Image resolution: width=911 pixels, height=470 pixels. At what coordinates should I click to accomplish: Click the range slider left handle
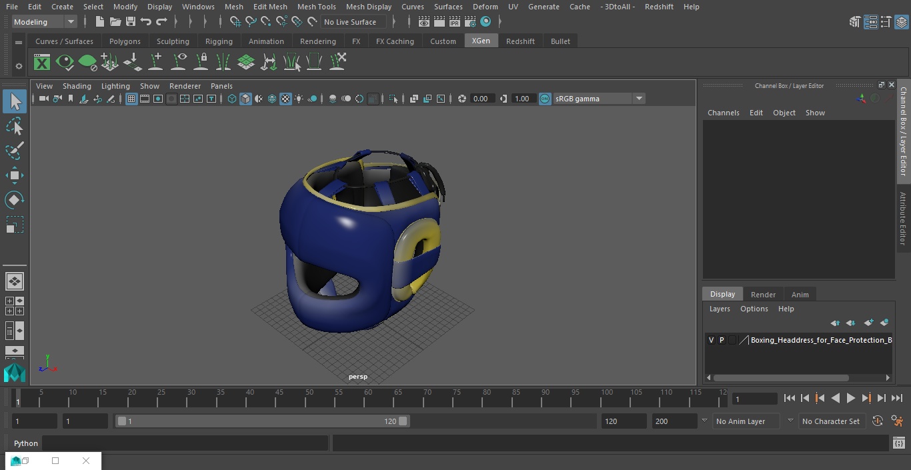[121, 421]
